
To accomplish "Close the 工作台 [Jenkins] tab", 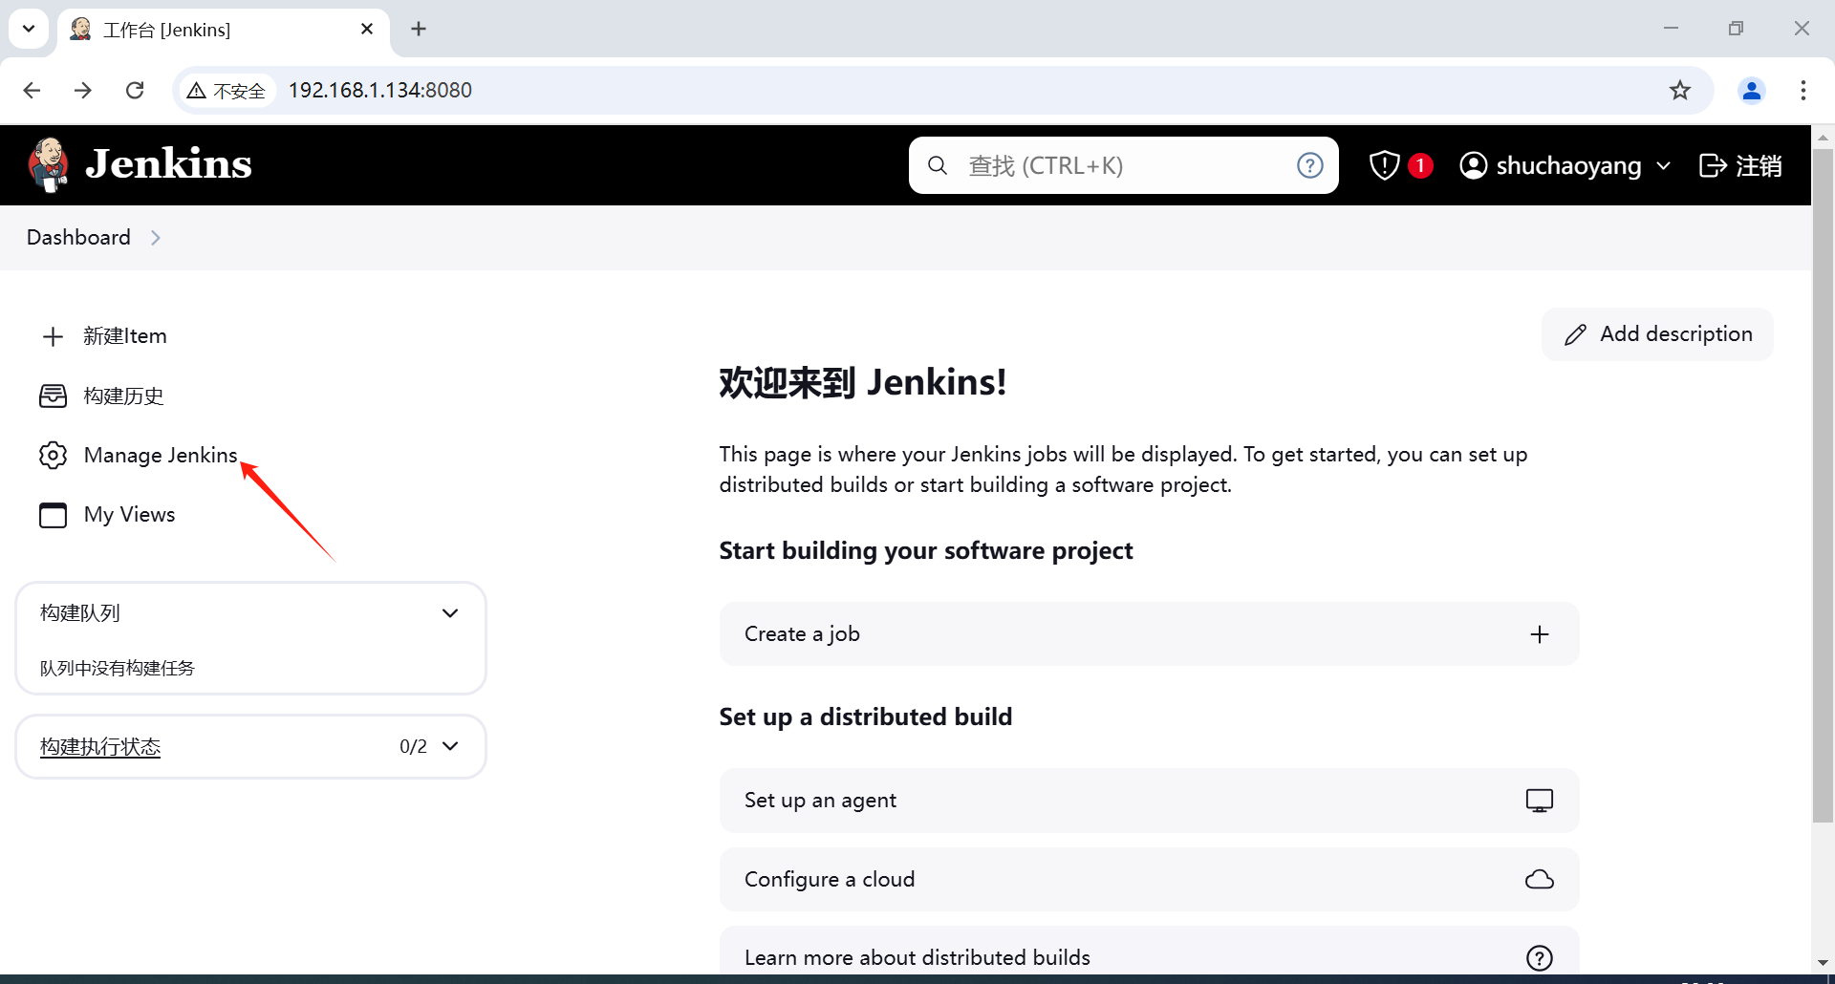I will click(367, 29).
